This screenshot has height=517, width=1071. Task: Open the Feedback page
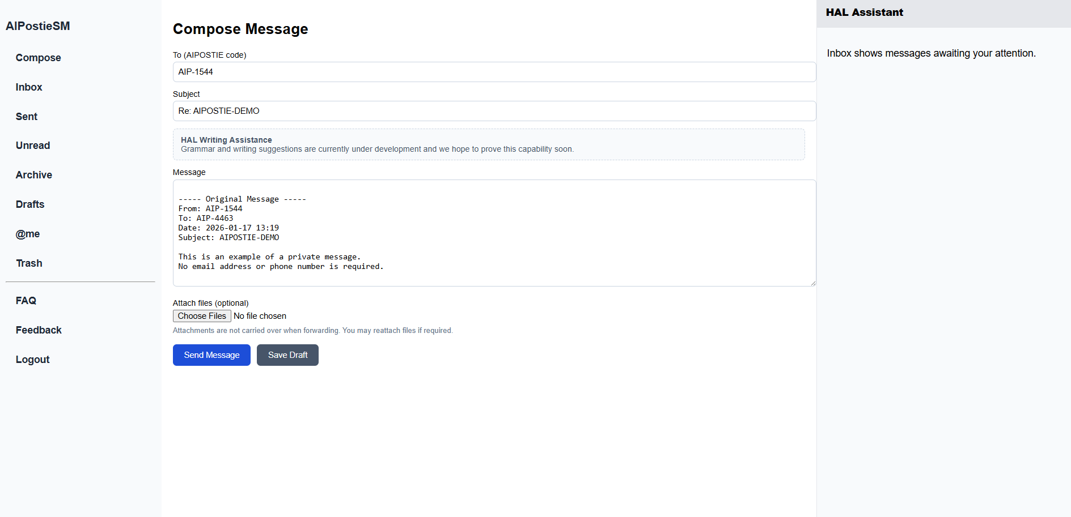click(39, 330)
